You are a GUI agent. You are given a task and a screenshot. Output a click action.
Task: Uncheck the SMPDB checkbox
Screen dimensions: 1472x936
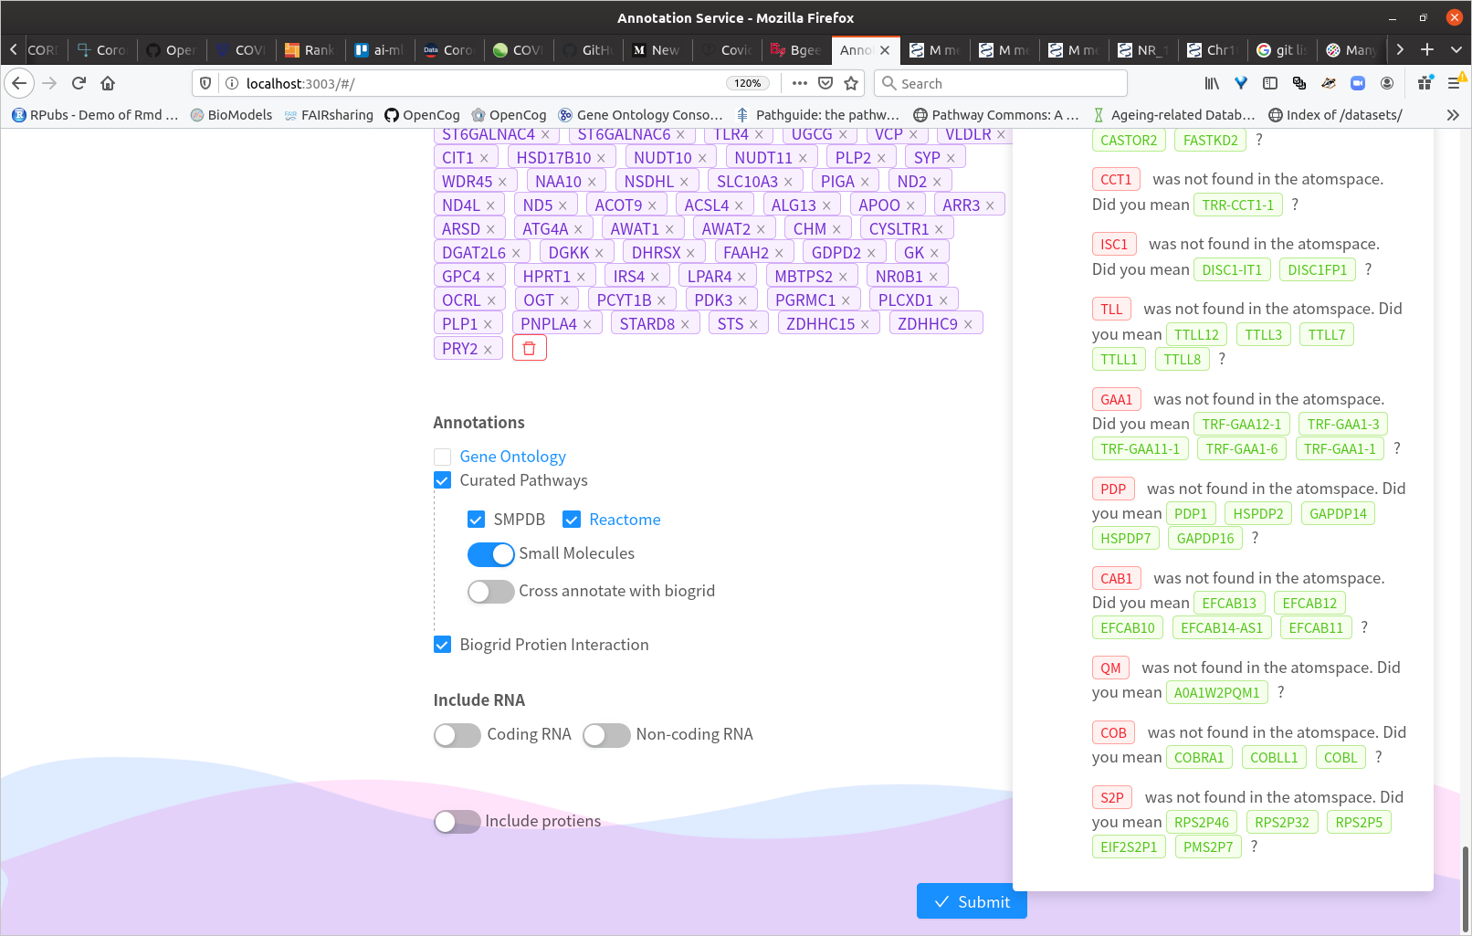click(477, 519)
